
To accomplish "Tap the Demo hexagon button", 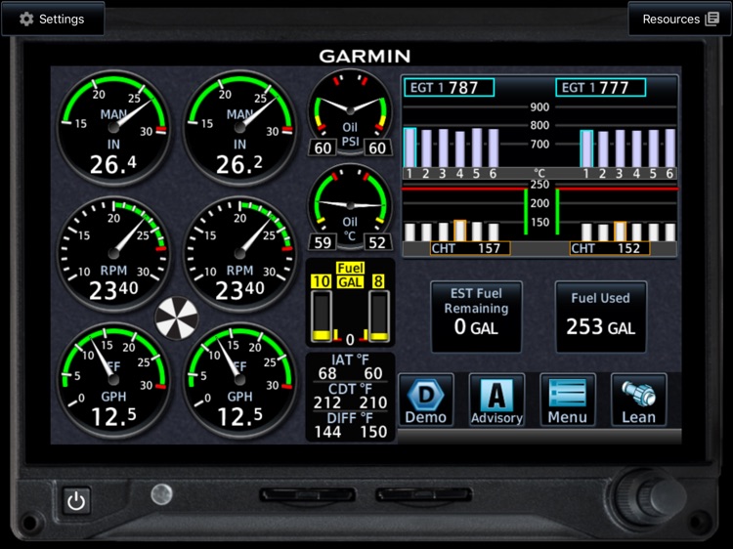I will coord(426,400).
